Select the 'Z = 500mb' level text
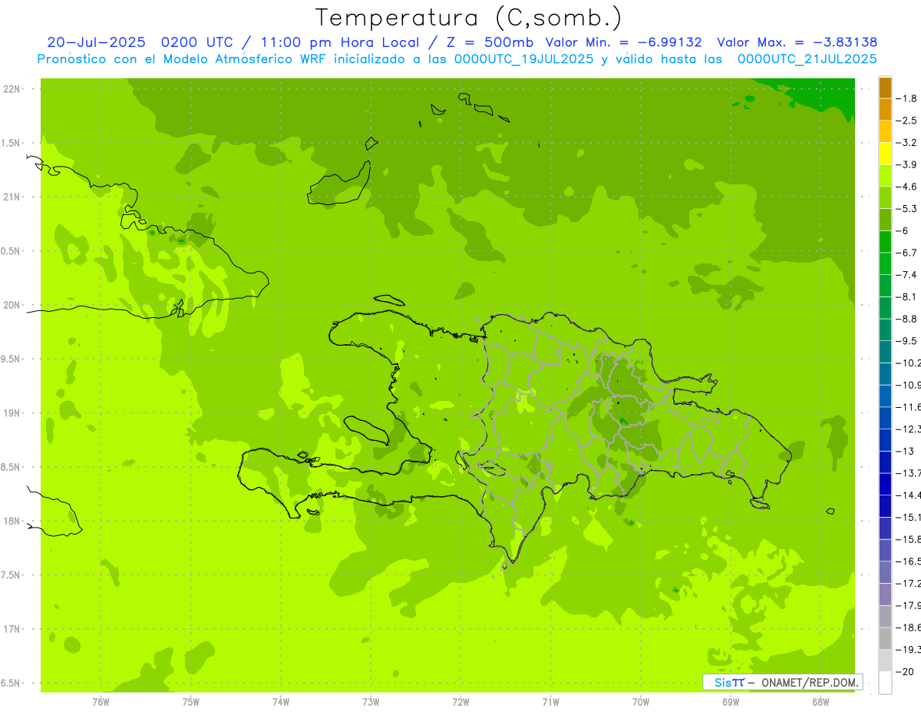This screenshot has height=712, width=921. [490, 42]
